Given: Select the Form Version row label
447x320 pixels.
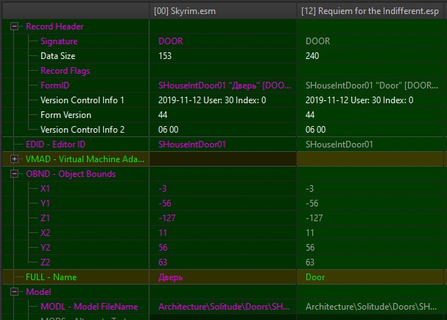Looking at the screenshot, I should (x=66, y=115).
